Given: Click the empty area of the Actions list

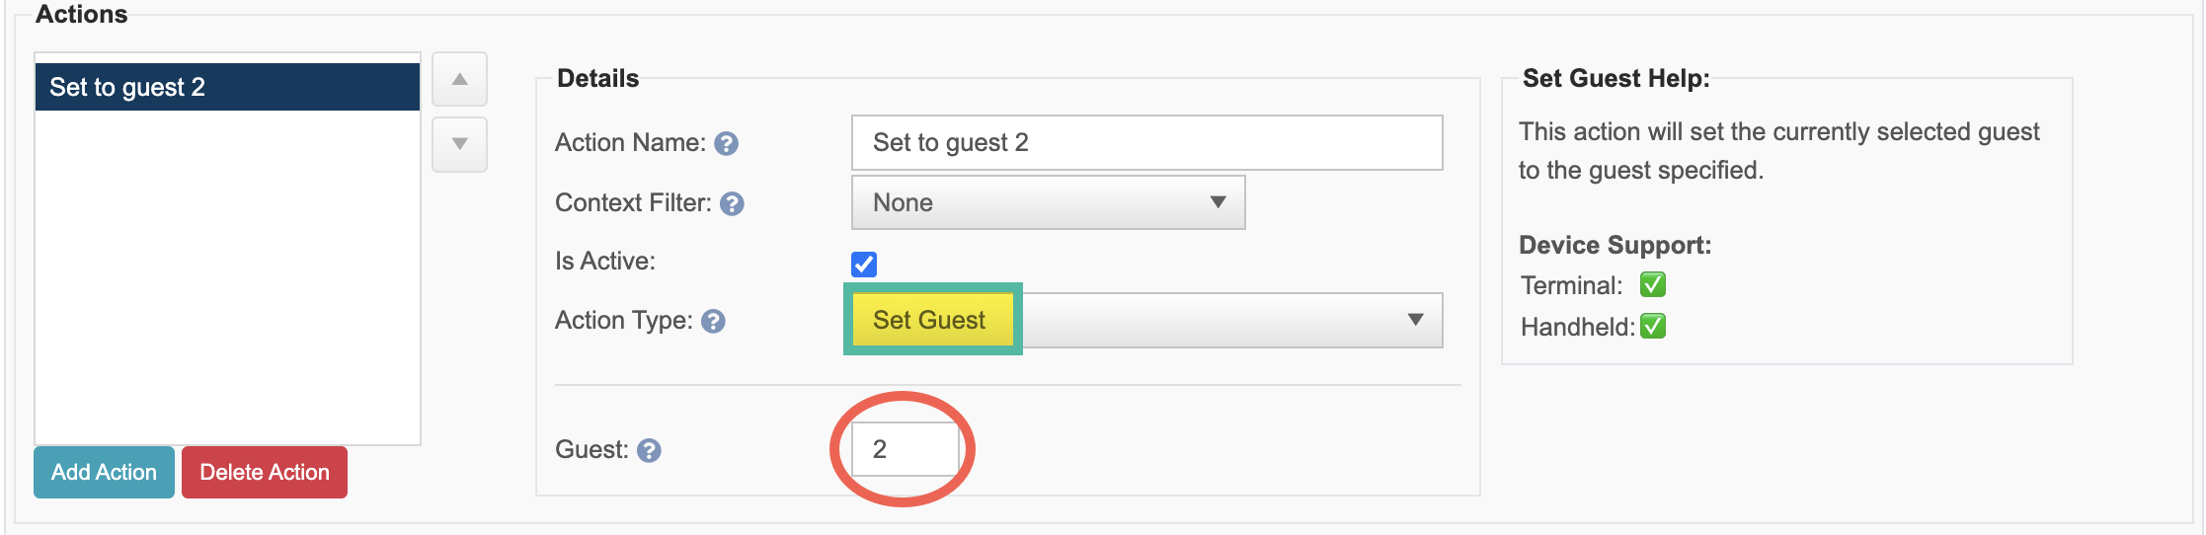Looking at the screenshot, I should click(x=227, y=276).
